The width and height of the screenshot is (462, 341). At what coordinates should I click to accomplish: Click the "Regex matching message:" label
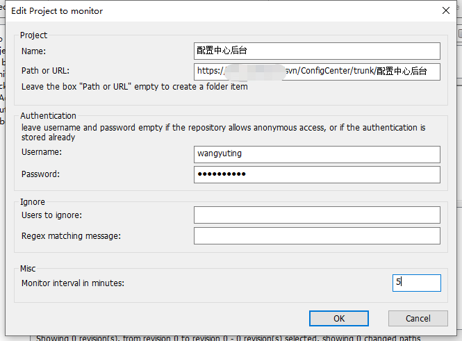pos(71,236)
